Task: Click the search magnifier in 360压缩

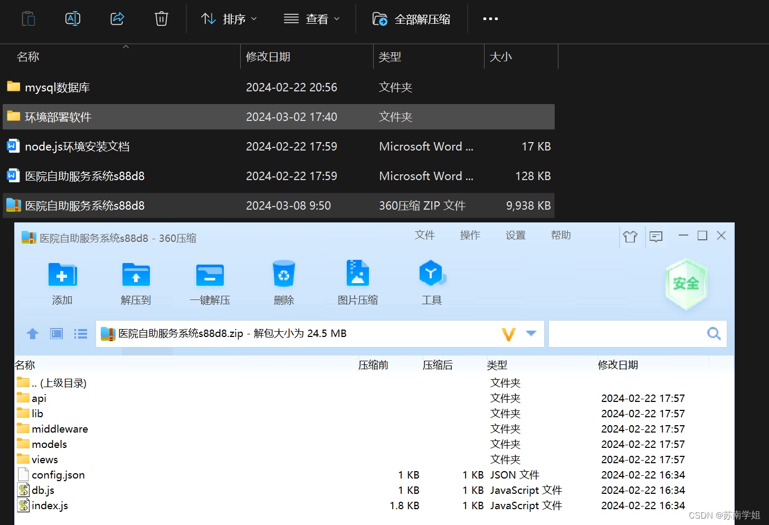Action: pos(714,334)
